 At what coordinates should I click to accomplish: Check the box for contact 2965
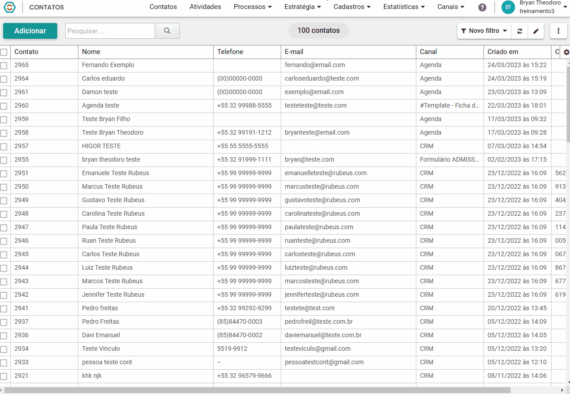tap(4, 66)
